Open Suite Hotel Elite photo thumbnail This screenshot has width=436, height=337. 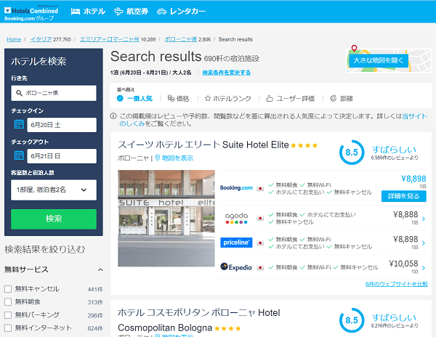pyautogui.click(x=166, y=219)
